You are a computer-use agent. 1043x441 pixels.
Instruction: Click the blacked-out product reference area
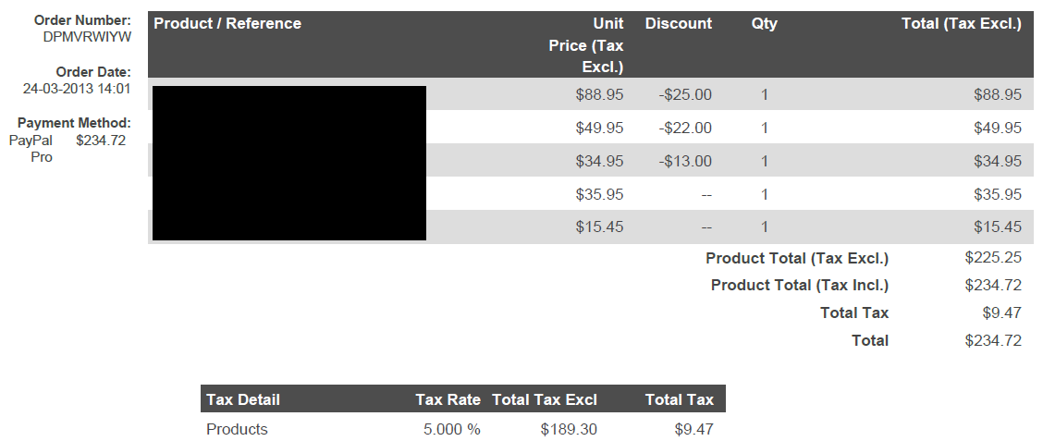click(x=288, y=163)
